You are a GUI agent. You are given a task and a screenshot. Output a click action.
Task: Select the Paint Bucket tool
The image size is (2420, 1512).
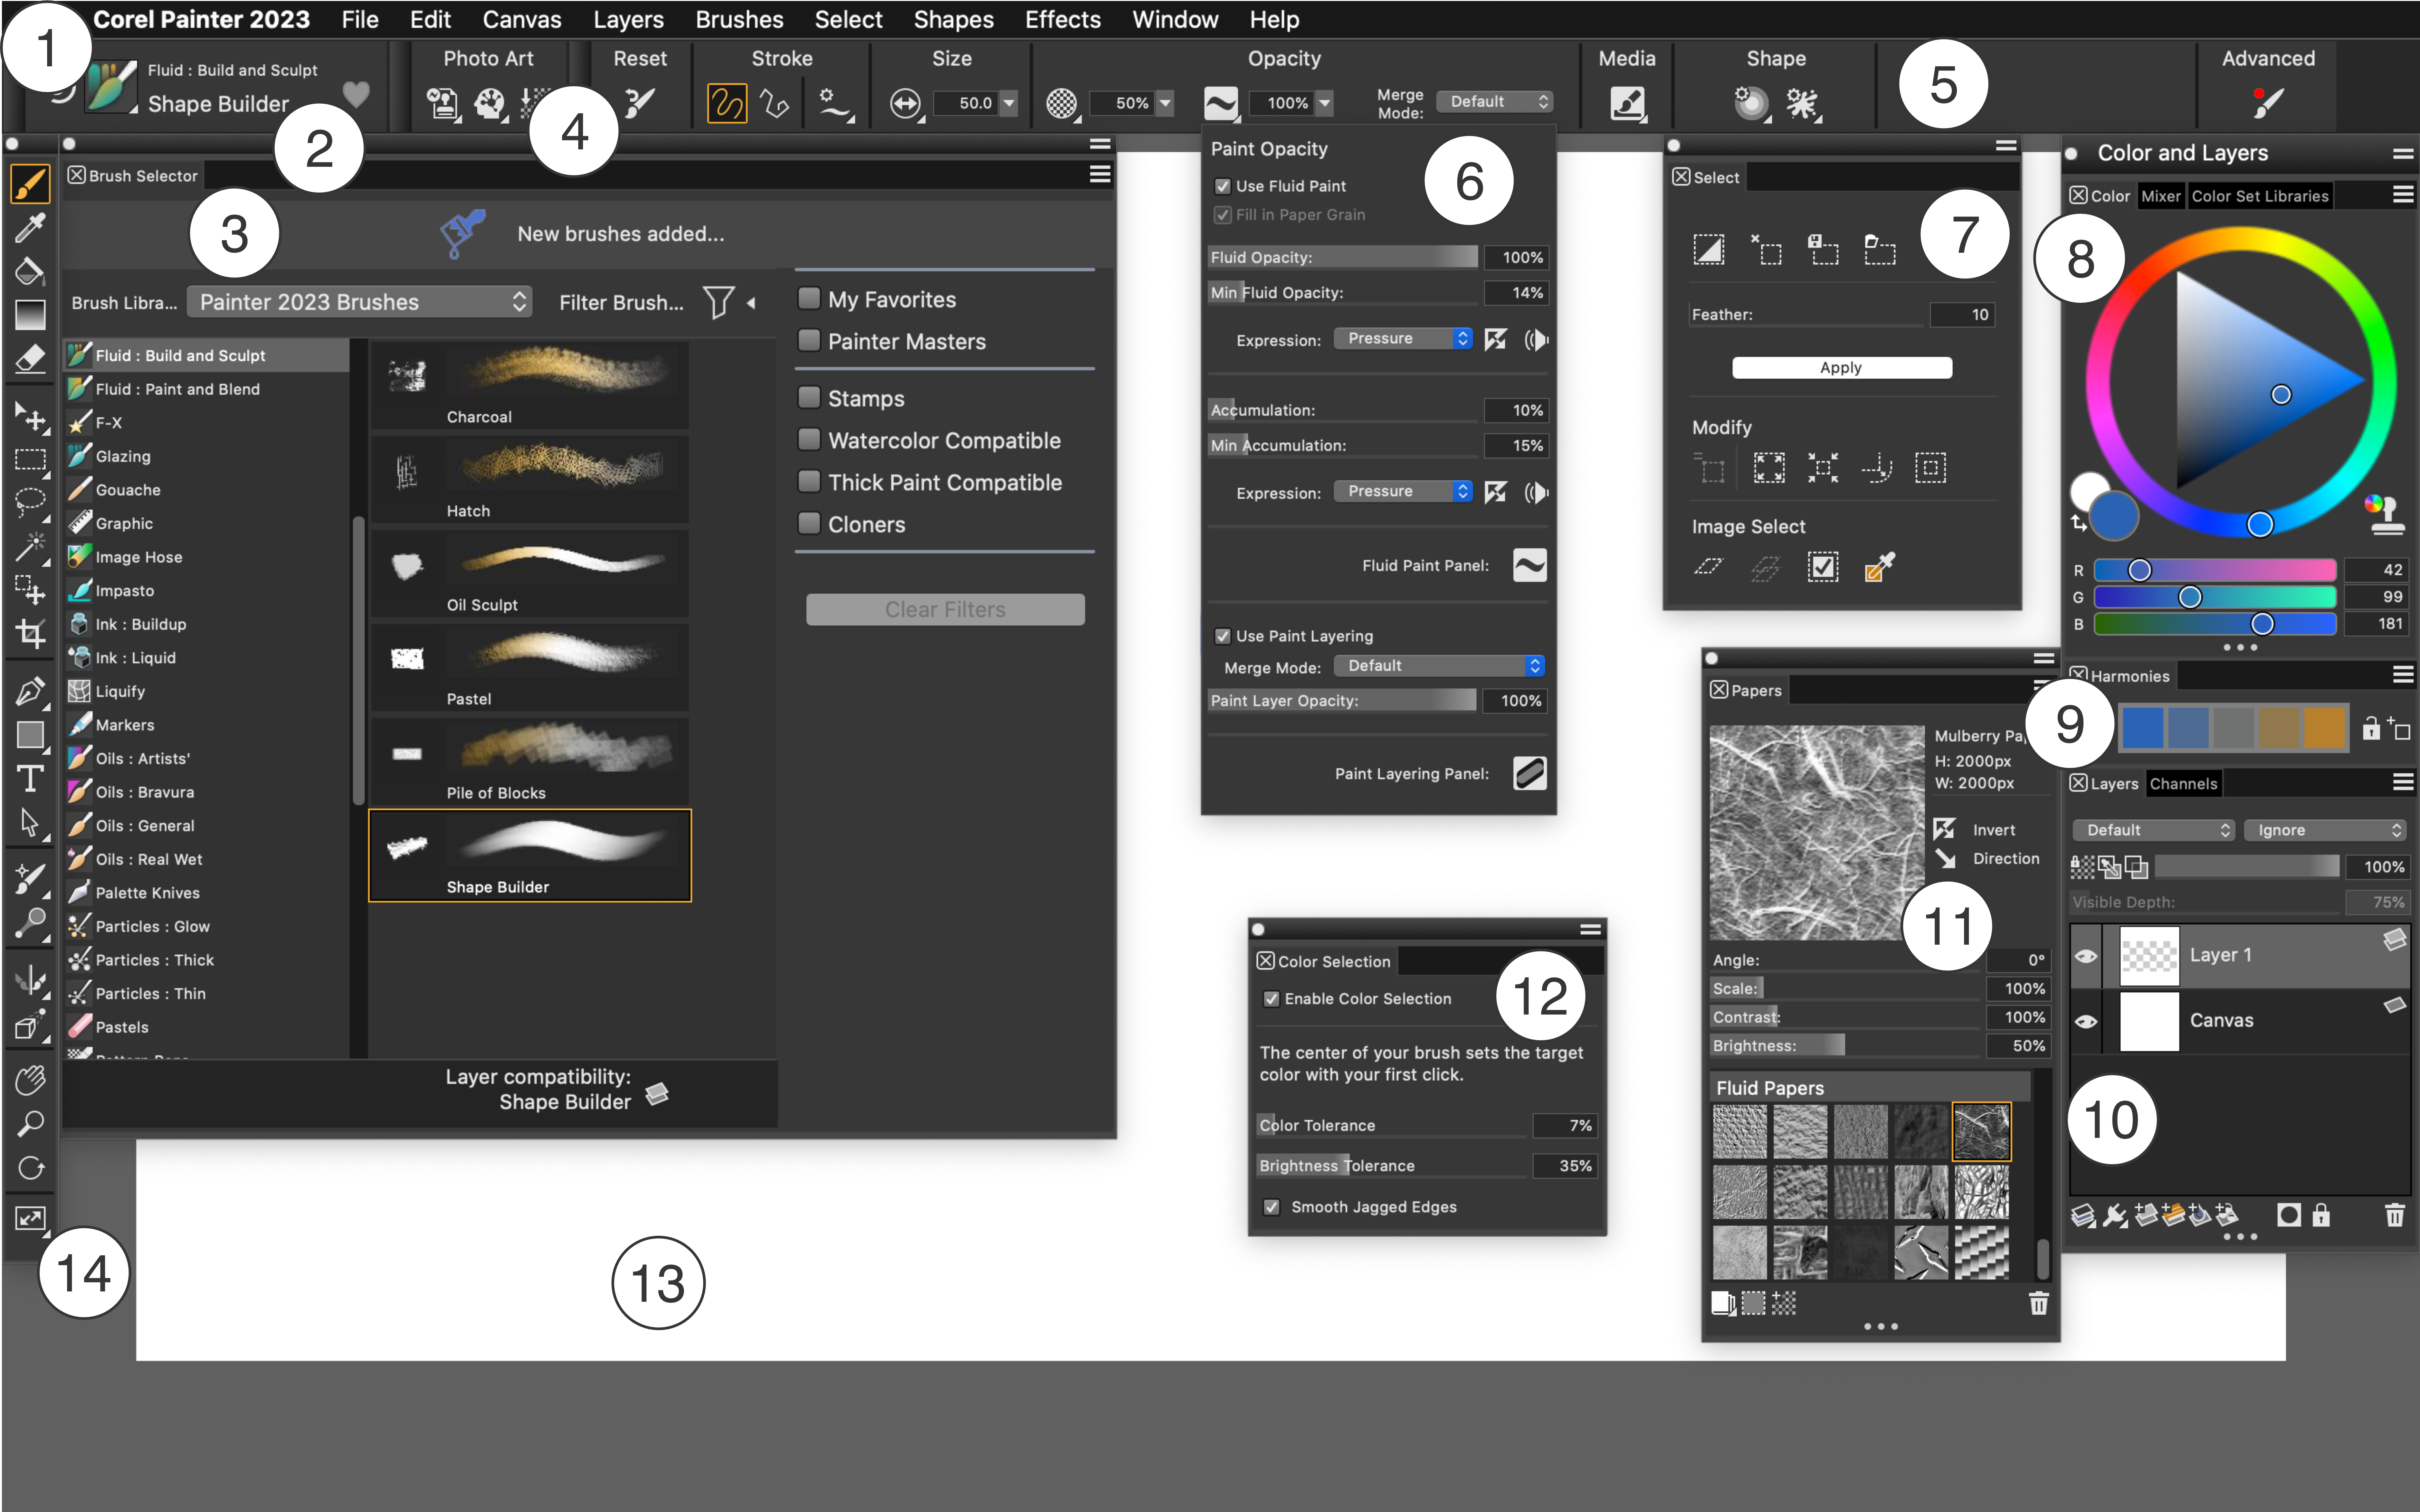tap(30, 271)
